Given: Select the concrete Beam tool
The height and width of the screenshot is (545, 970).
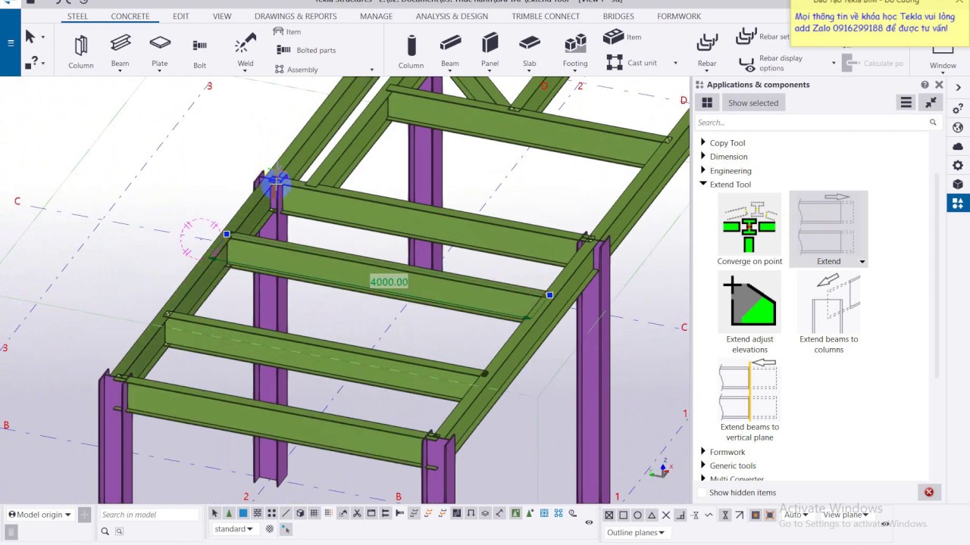Looking at the screenshot, I should pos(450,52).
